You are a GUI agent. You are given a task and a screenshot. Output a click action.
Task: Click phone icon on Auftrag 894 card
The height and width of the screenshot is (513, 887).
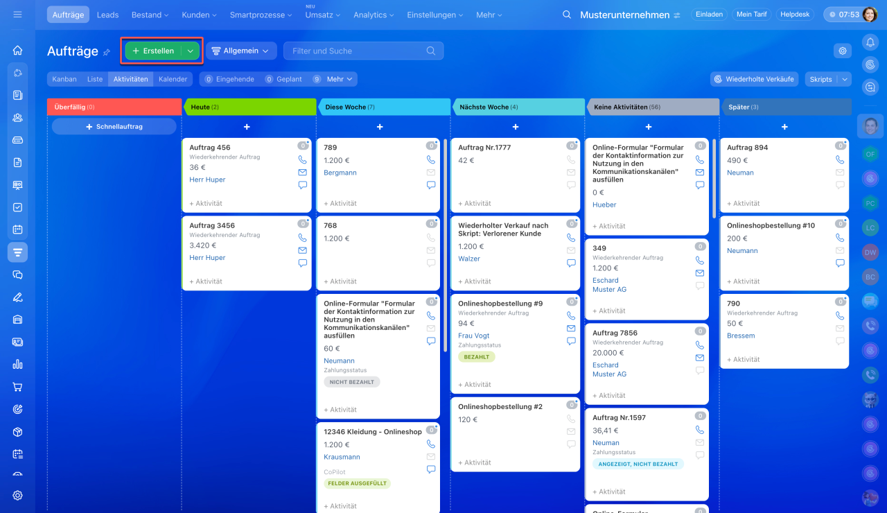(840, 159)
